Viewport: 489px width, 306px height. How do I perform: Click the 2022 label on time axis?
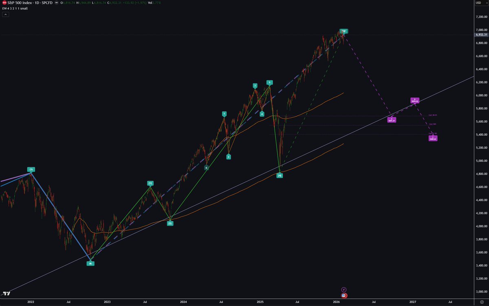point(31,302)
